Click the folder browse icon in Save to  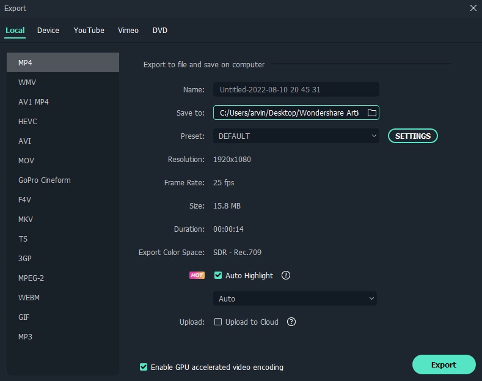[371, 113]
